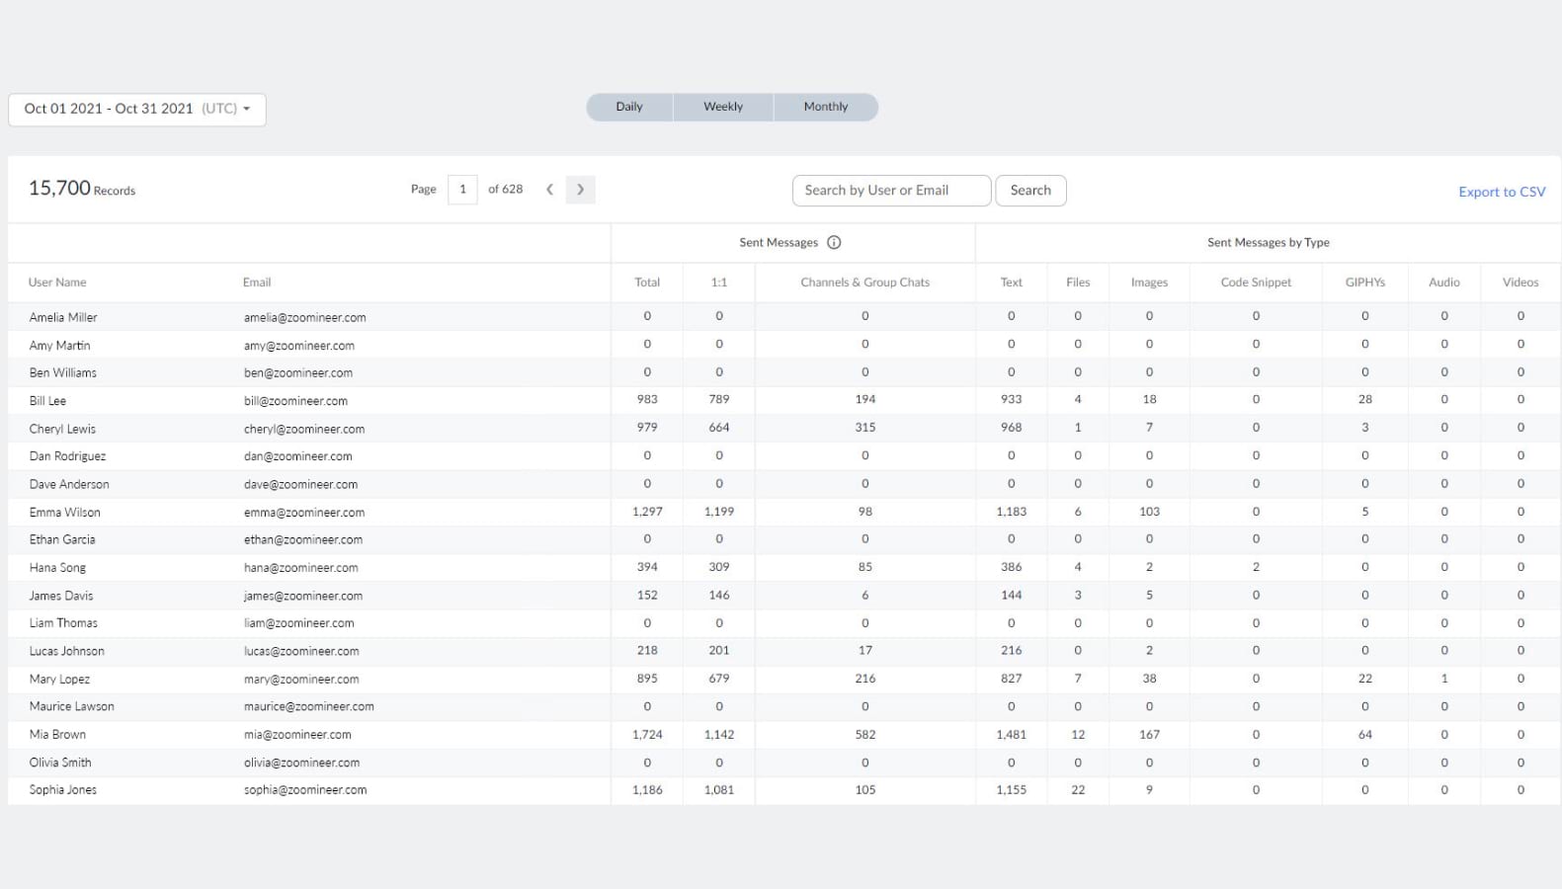
Task: Click the Channels & Group Chats header
Action: pos(864,283)
